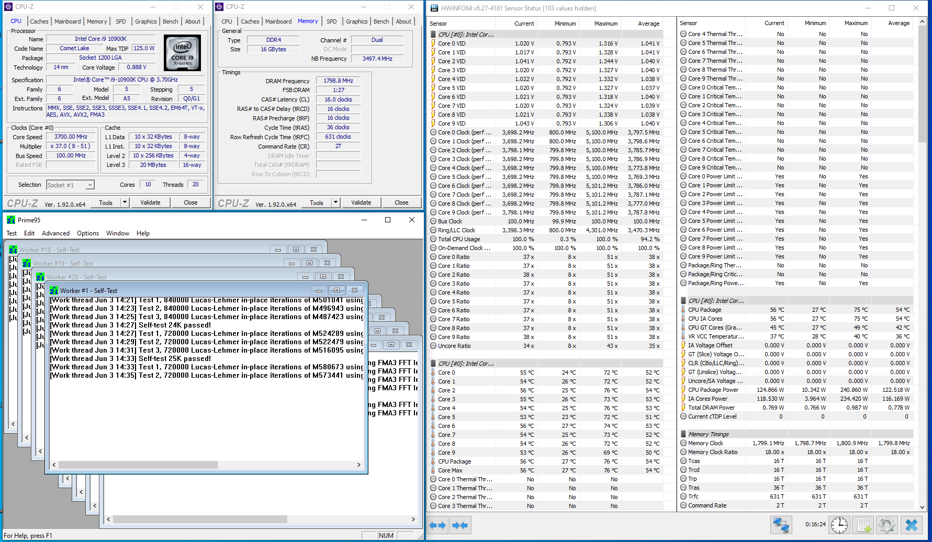Click the Validate button in left CPU-Z
This screenshot has width=932, height=542.
coord(150,202)
